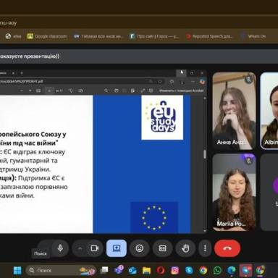Turn on captions in the call

click(162, 248)
